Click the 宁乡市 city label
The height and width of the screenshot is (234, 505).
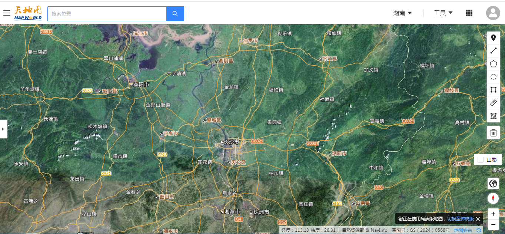(171, 133)
